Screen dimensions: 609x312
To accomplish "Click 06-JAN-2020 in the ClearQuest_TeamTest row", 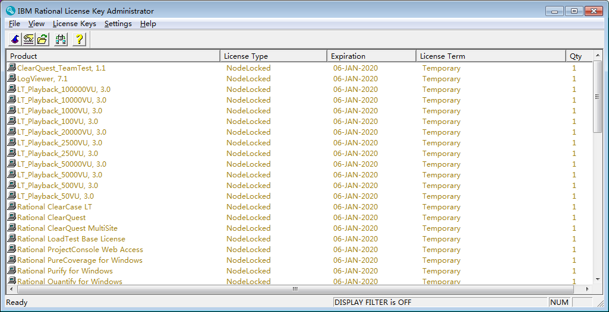I will pyautogui.click(x=355, y=68).
